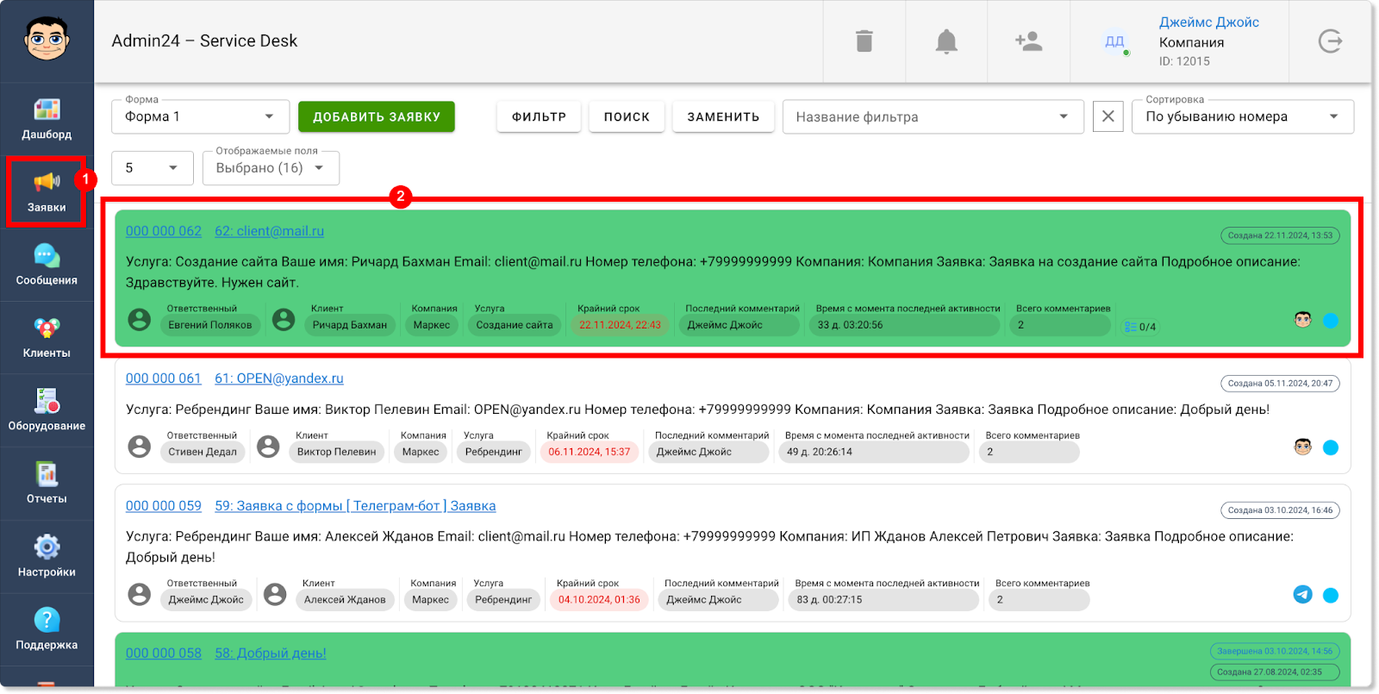Click the Создана 05.11.2024, 20:47 badge
The height and width of the screenshot is (694, 1379).
1280,384
